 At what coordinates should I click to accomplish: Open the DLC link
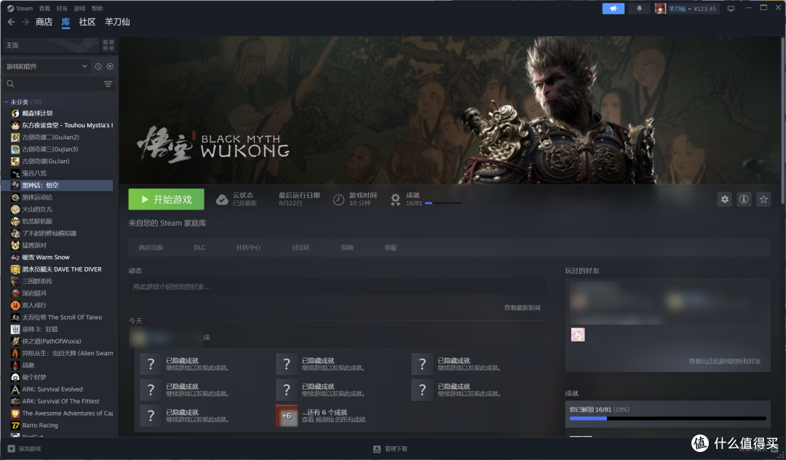click(199, 247)
